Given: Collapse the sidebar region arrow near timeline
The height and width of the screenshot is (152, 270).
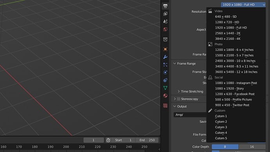Looking at the screenshot, I should tap(159, 149).
